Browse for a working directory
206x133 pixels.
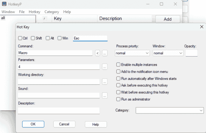[x=105, y=82]
